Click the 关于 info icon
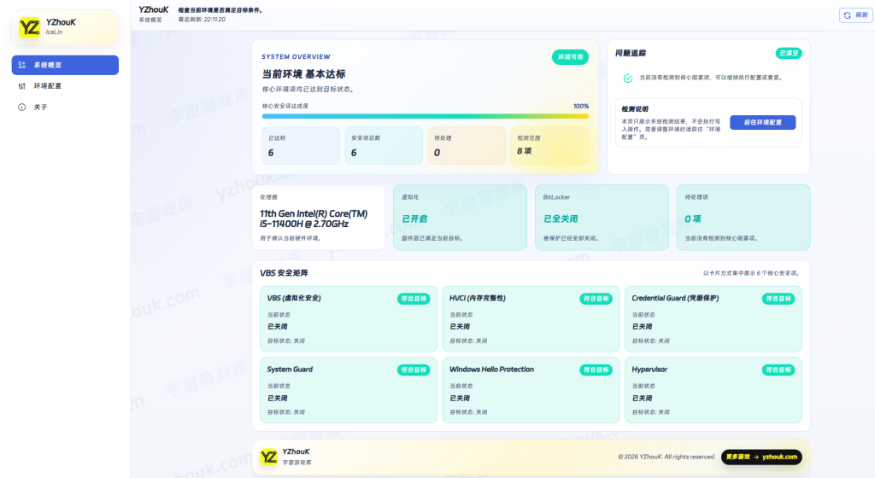 click(x=21, y=107)
